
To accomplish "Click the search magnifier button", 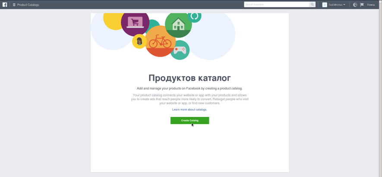I will [312, 5].
